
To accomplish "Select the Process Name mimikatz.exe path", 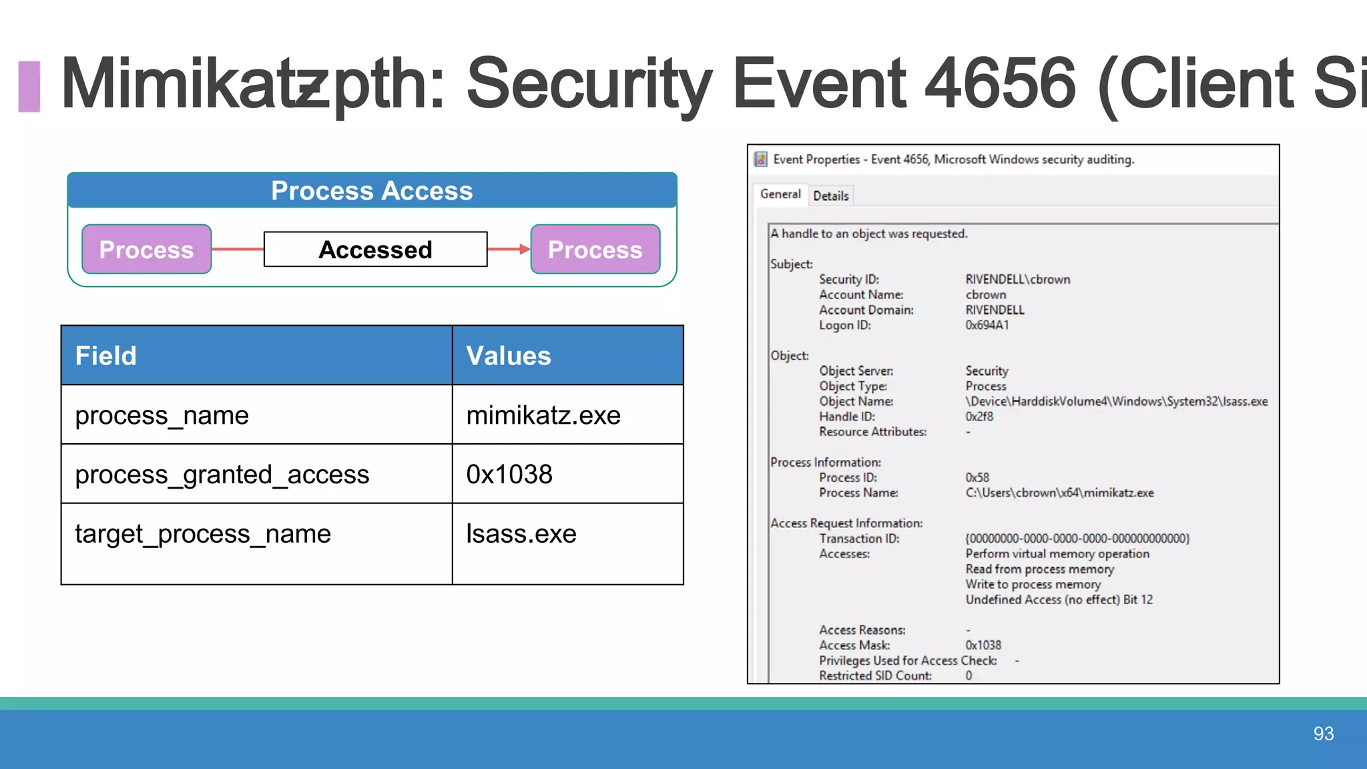I will point(1060,493).
